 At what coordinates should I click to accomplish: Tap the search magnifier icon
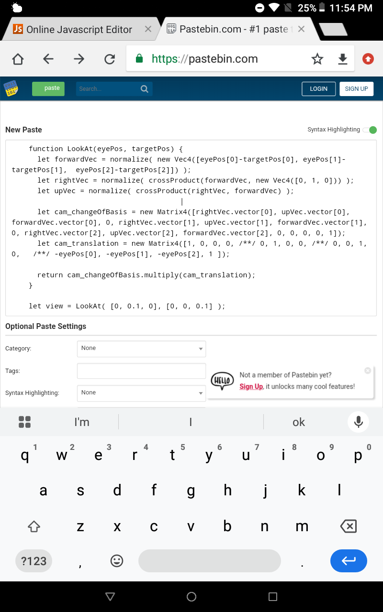[144, 89]
